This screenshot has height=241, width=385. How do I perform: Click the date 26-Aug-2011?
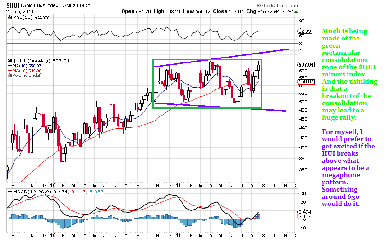[x=20, y=12]
